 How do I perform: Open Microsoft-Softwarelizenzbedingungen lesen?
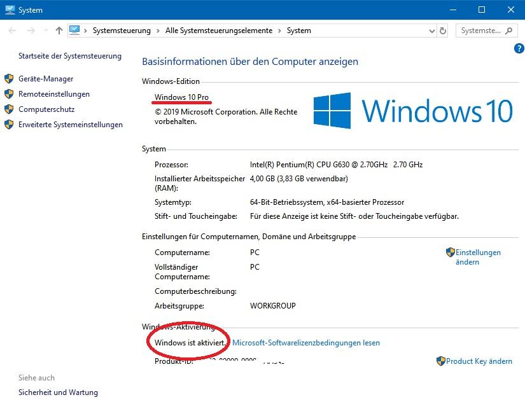pyautogui.click(x=306, y=342)
